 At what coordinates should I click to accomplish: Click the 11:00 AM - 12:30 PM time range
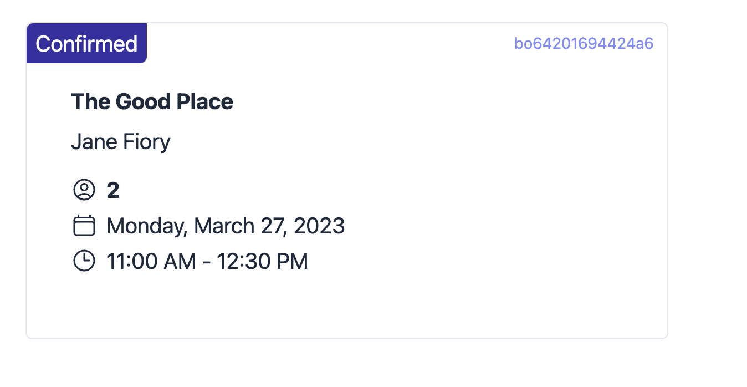coord(207,262)
